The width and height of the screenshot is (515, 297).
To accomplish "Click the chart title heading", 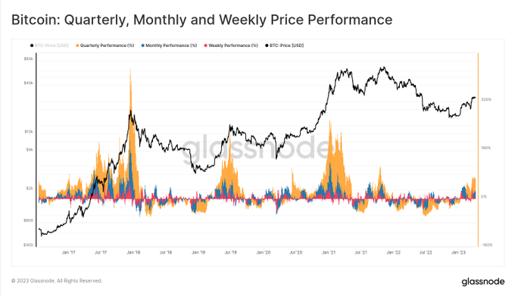I will coord(201,20).
